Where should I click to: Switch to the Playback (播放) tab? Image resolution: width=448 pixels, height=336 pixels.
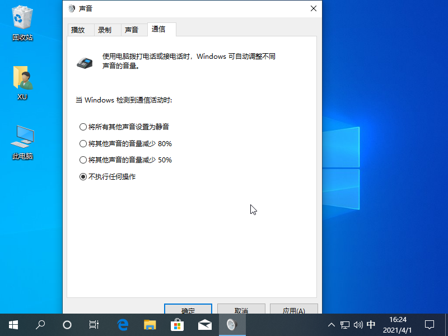tap(78, 30)
